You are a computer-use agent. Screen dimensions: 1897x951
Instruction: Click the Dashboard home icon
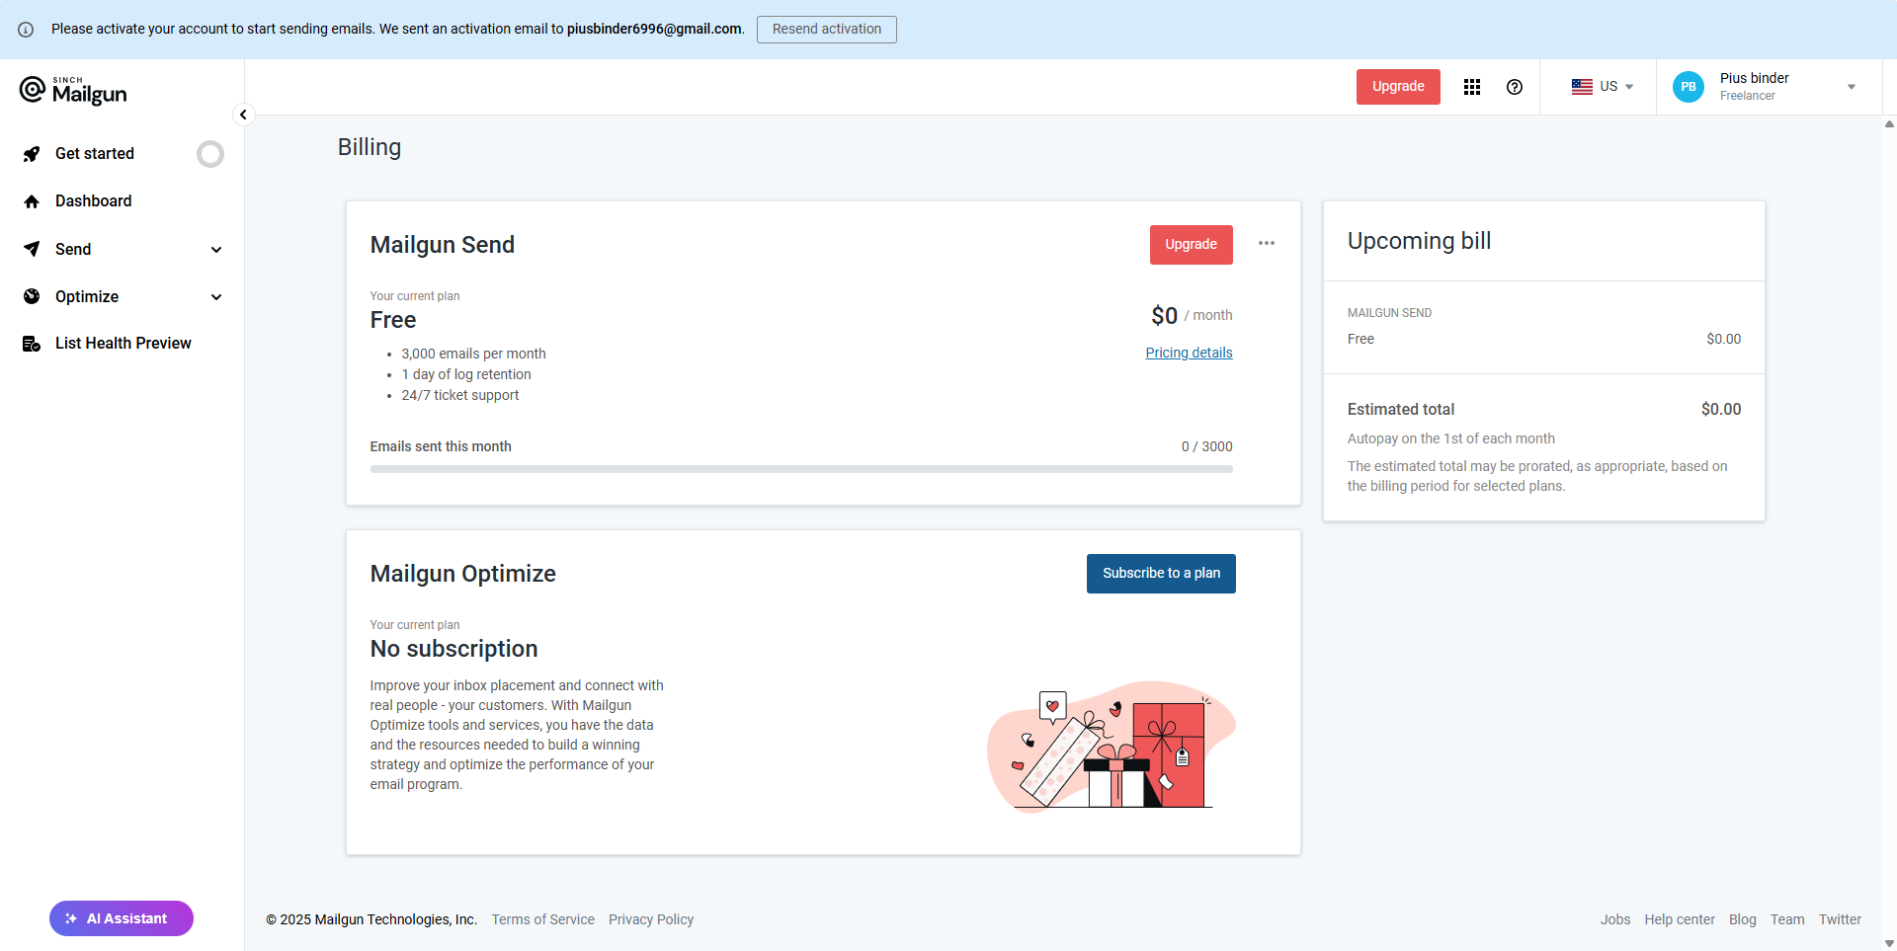(x=32, y=201)
